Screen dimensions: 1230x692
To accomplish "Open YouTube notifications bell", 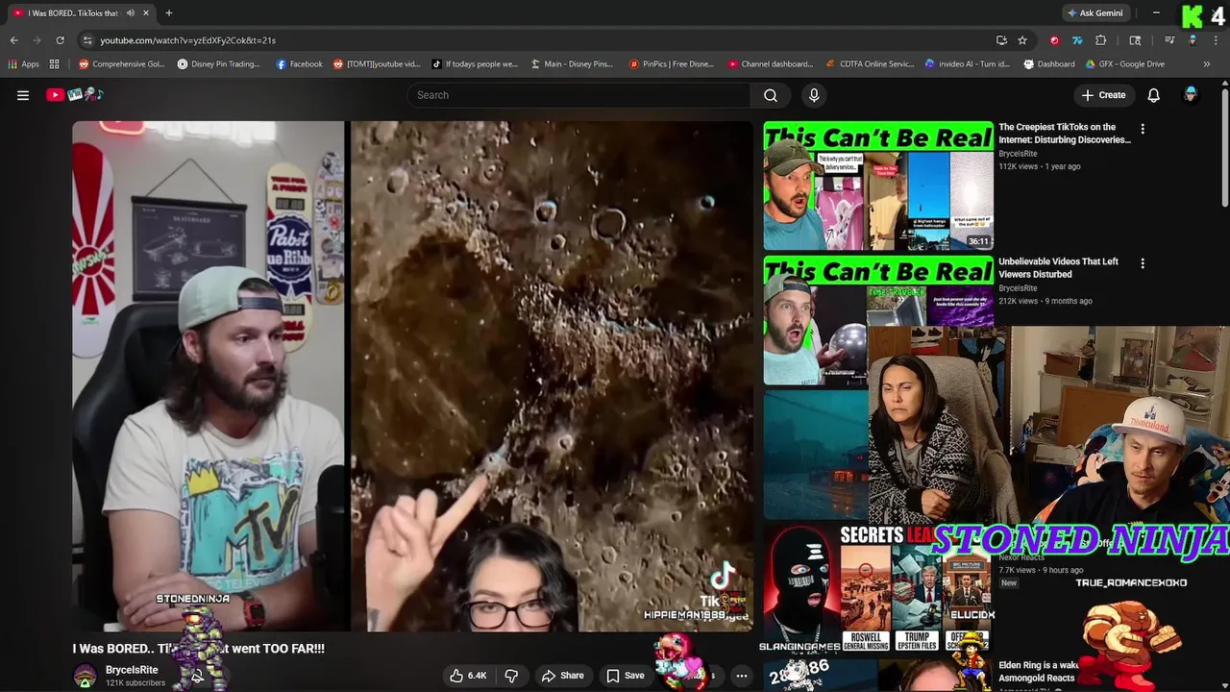I will tap(1154, 95).
